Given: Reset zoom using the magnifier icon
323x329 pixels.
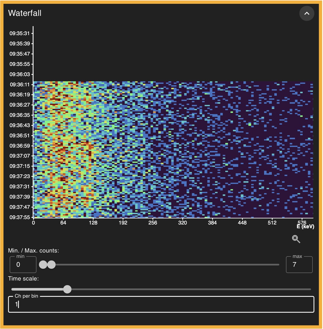Looking at the screenshot, I should tap(296, 239).
